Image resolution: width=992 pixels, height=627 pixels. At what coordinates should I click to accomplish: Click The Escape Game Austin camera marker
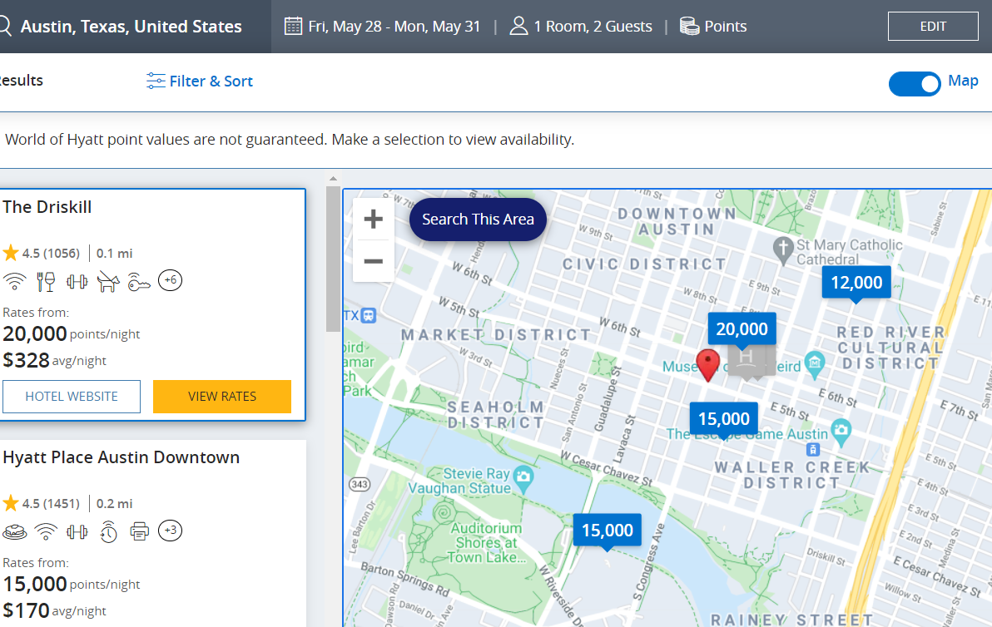pyautogui.click(x=841, y=432)
